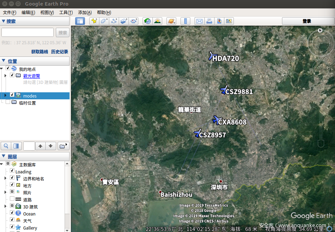This screenshot has width=335, height=232.
Task: Open the 视图(V) menu
Action: 47,13
